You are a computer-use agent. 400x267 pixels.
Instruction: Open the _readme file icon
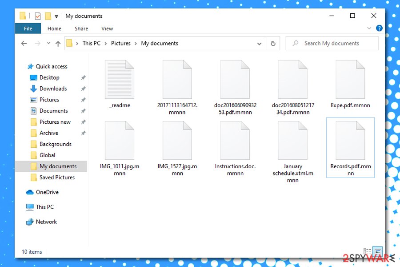tap(120, 79)
